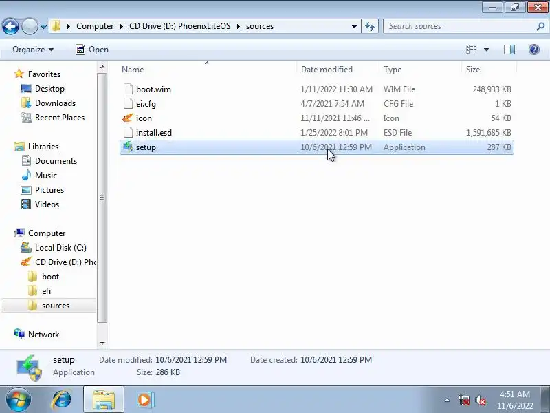Open Recent Places in Favorites
This screenshot has height=413, width=550.
(x=60, y=118)
